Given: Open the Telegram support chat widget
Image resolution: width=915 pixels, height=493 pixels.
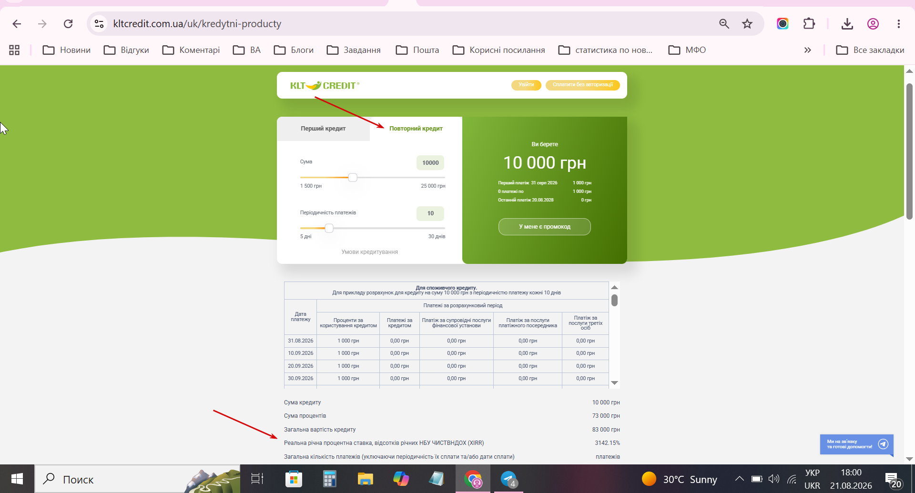Looking at the screenshot, I should (x=857, y=444).
